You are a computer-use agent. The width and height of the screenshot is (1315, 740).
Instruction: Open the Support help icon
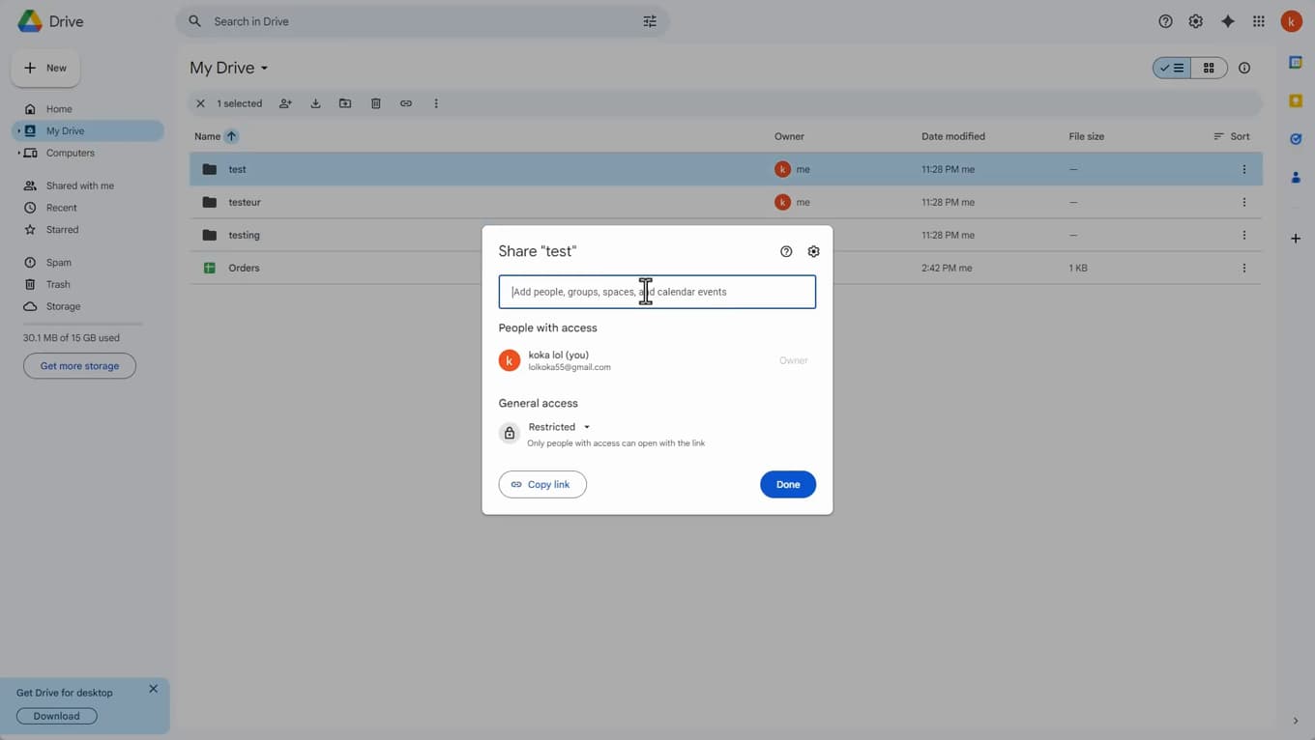(1165, 21)
